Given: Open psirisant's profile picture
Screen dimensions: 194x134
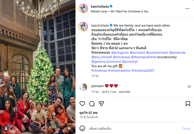Looking at the screenshot, I should point(83,87).
